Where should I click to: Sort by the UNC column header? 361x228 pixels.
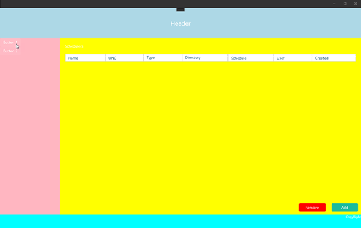tap(125, 58)
